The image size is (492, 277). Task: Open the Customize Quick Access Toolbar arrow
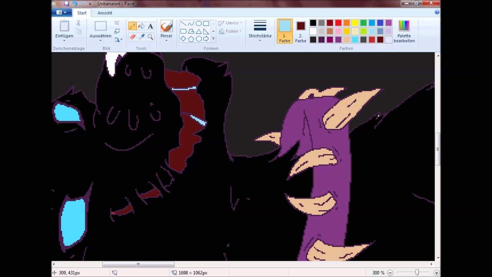(90, 4)
